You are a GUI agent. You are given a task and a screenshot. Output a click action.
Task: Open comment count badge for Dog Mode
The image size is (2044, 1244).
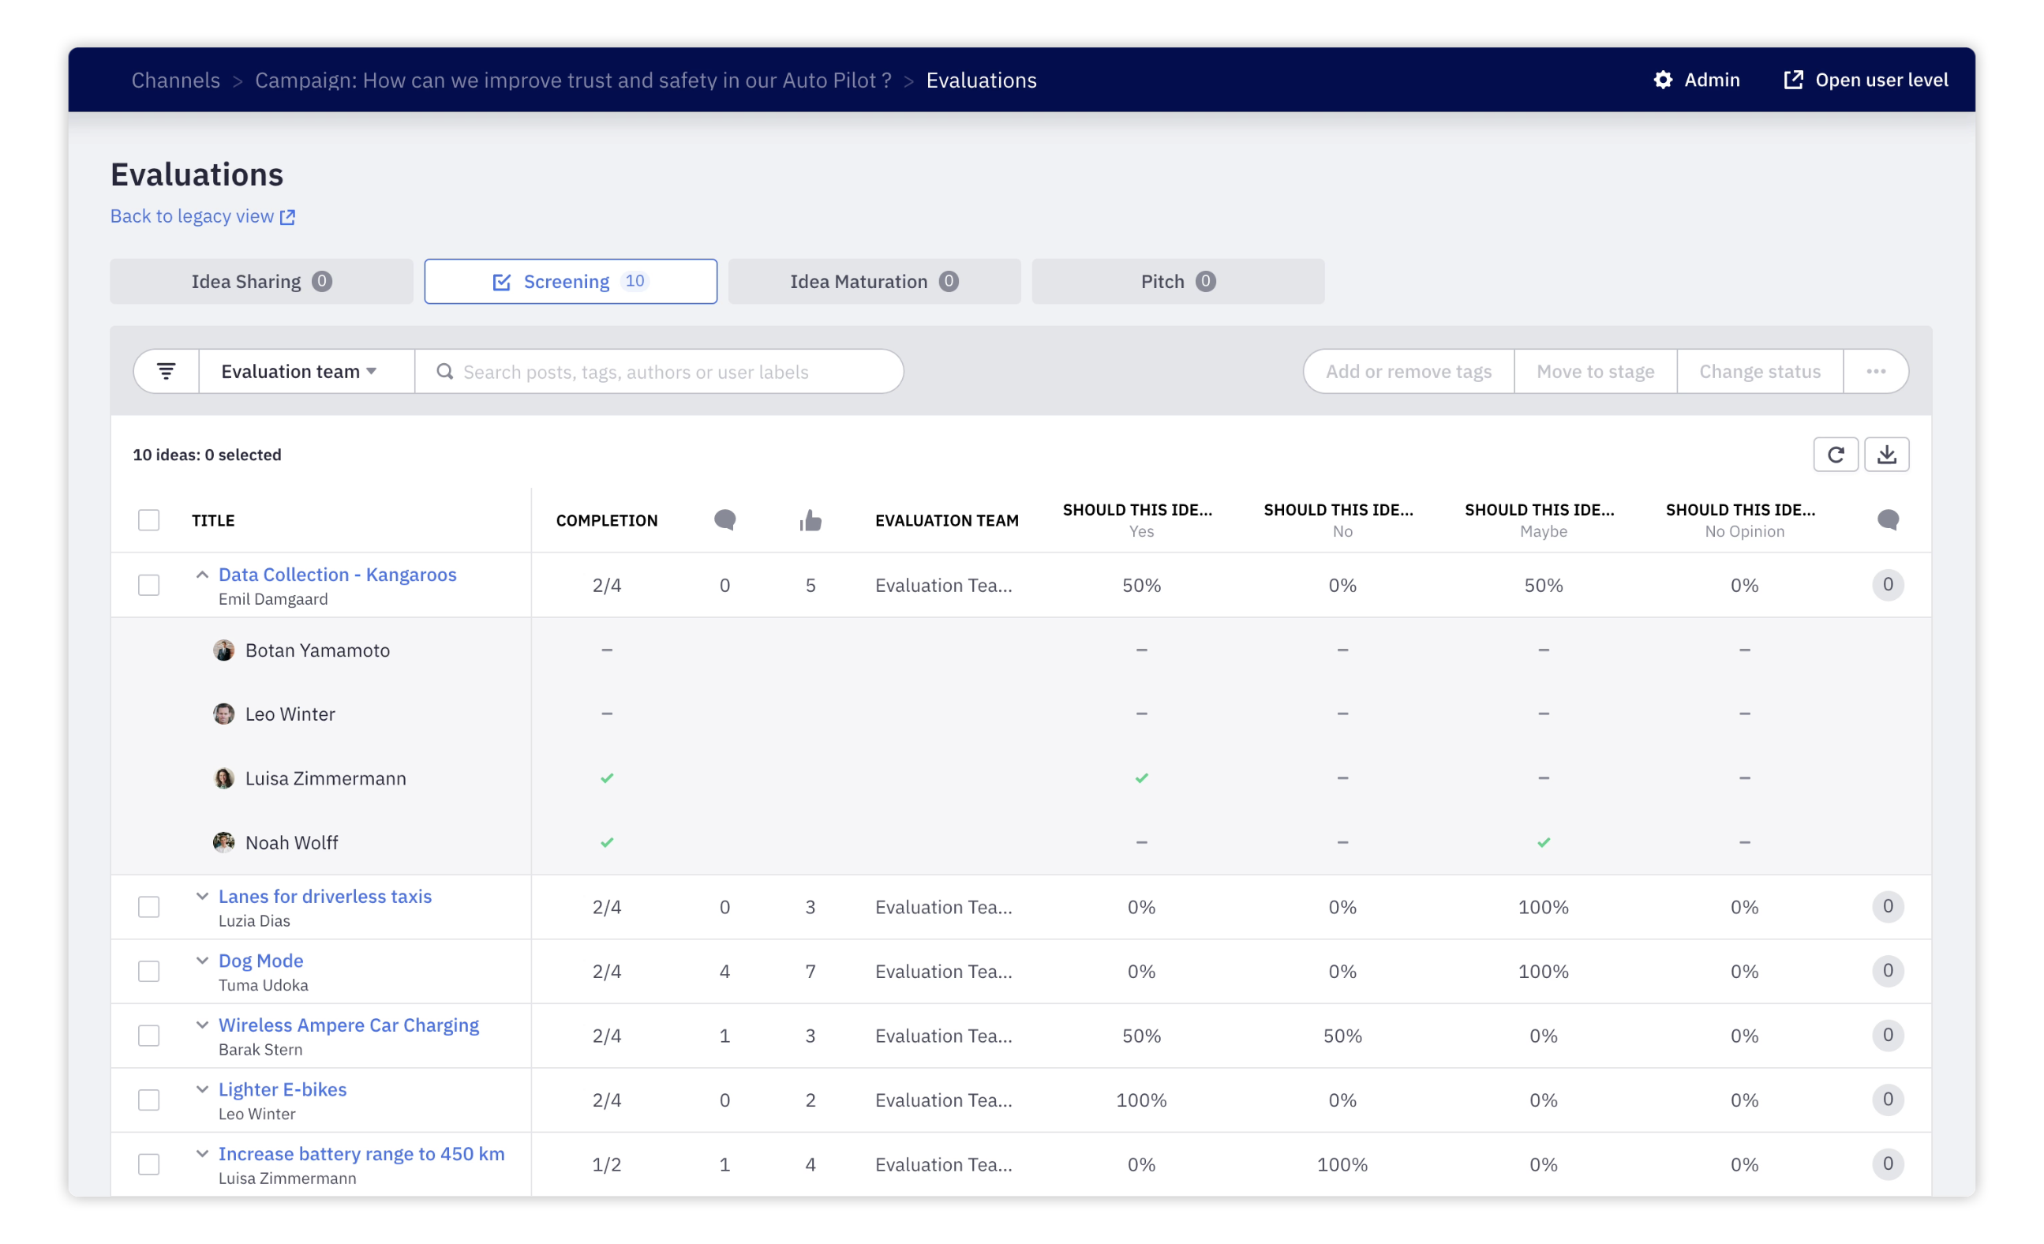[x=1887, y=971]
